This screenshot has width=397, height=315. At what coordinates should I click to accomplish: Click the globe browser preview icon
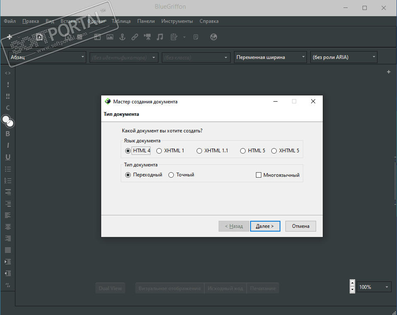214,37
